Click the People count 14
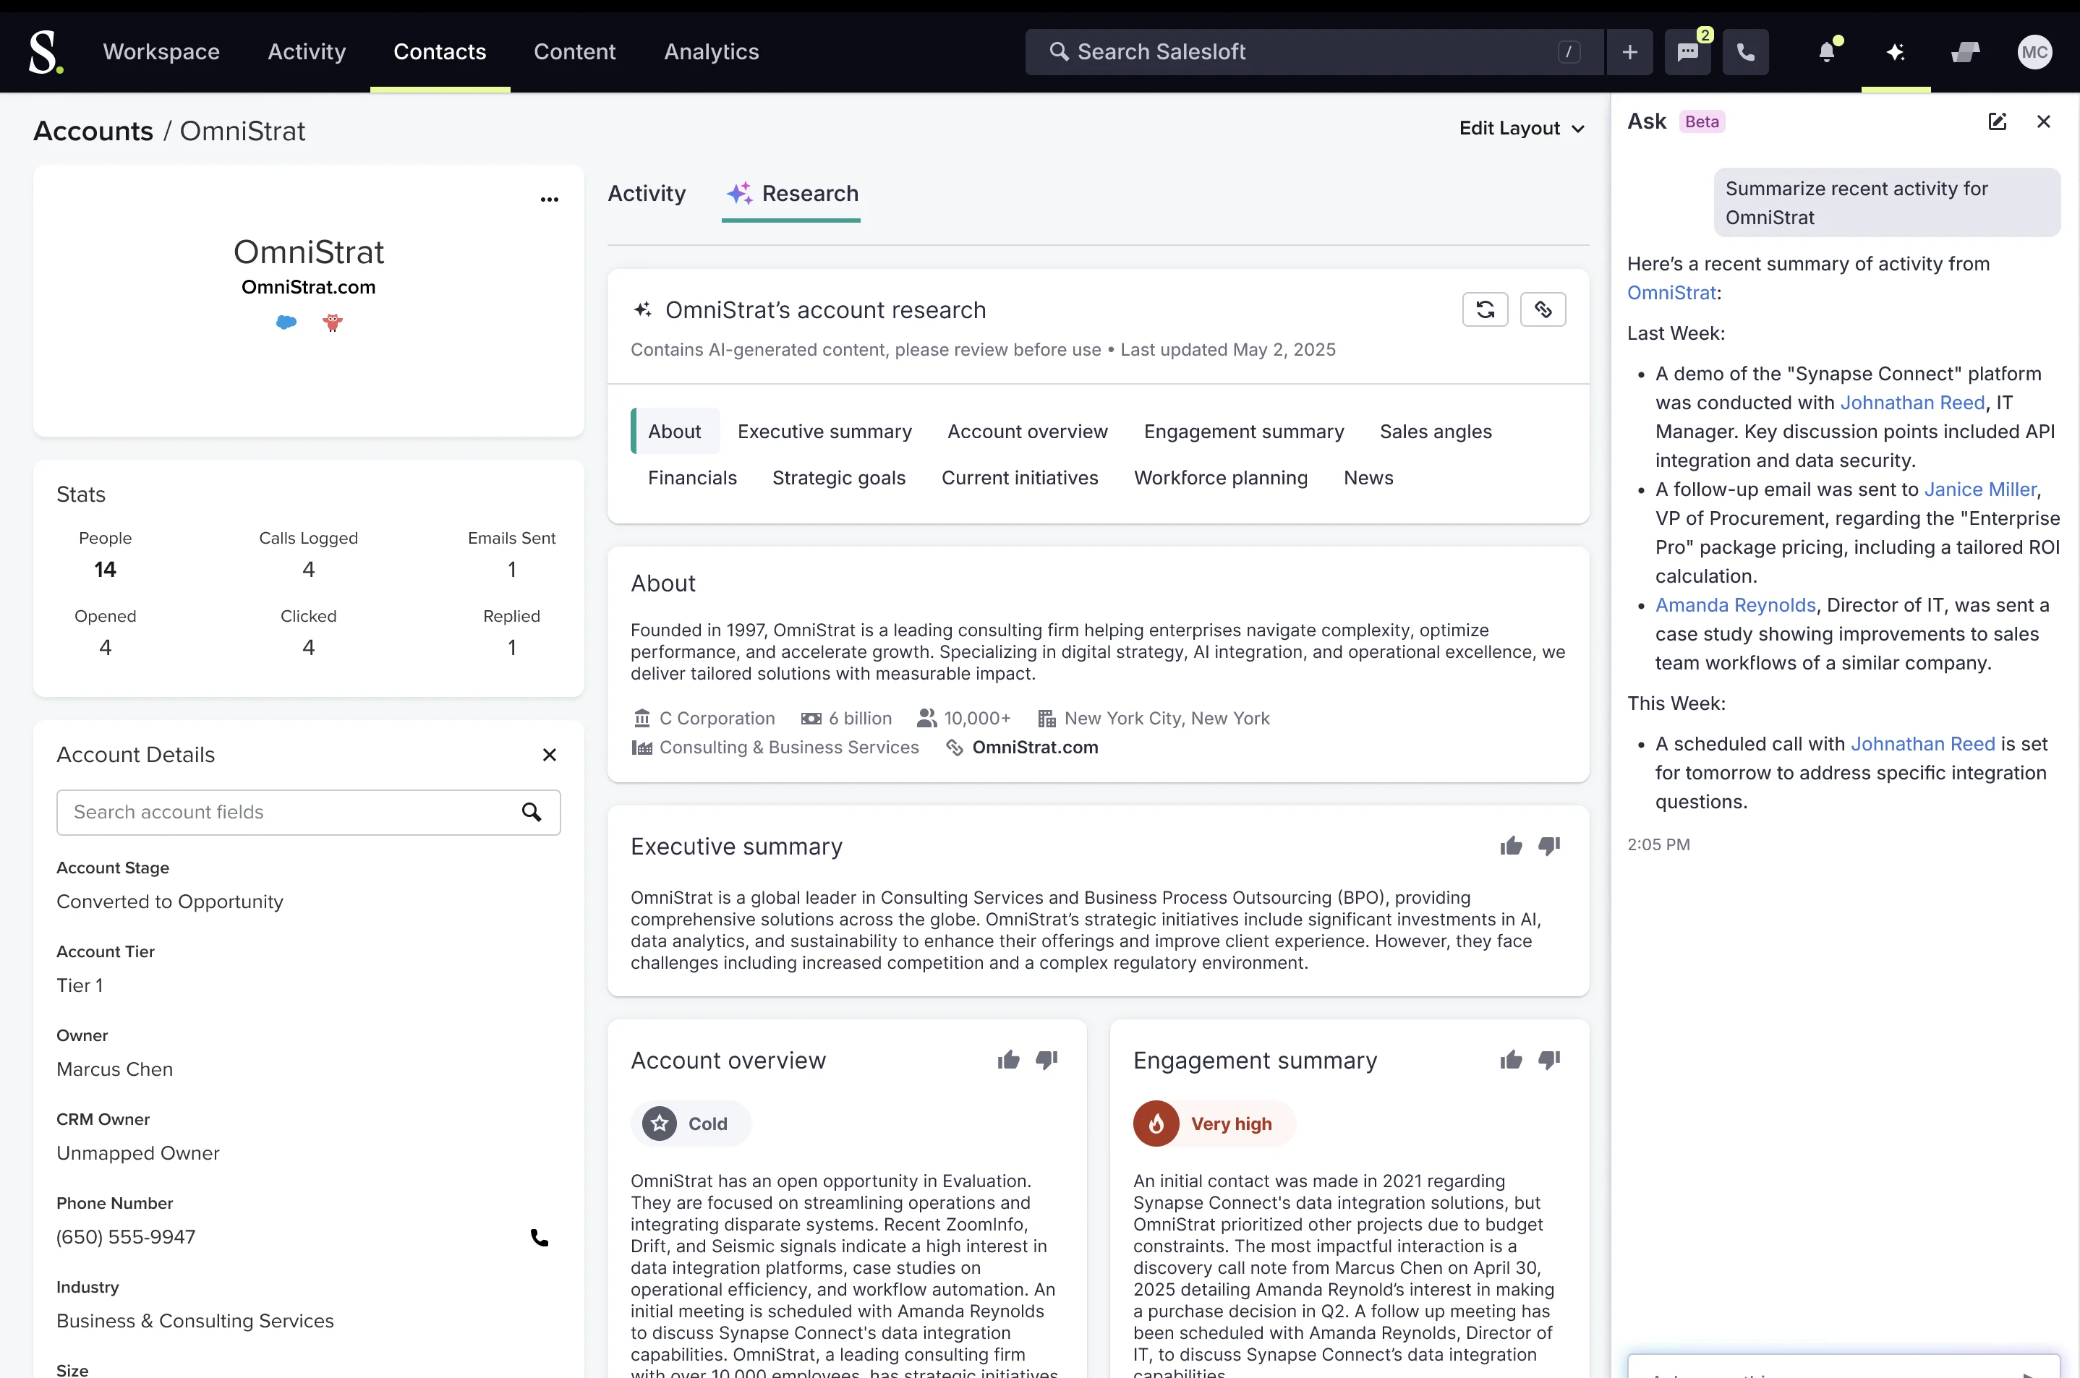 105,570
